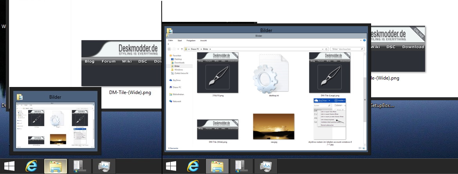Click File Explorer icon on right taskbar

217,166
